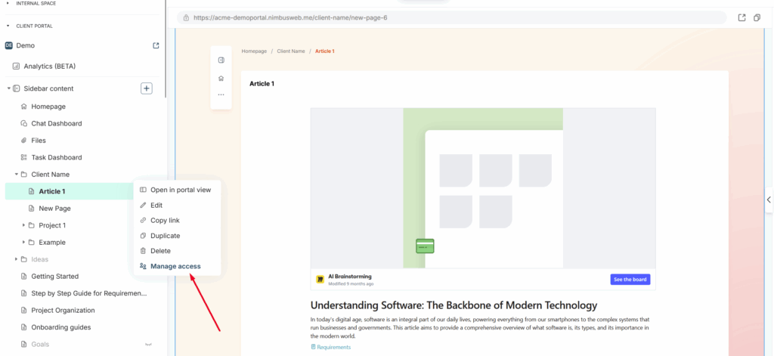Open Demo portal via external link icon
Viewport: 774px width, 356px height.
coord(156,45)
